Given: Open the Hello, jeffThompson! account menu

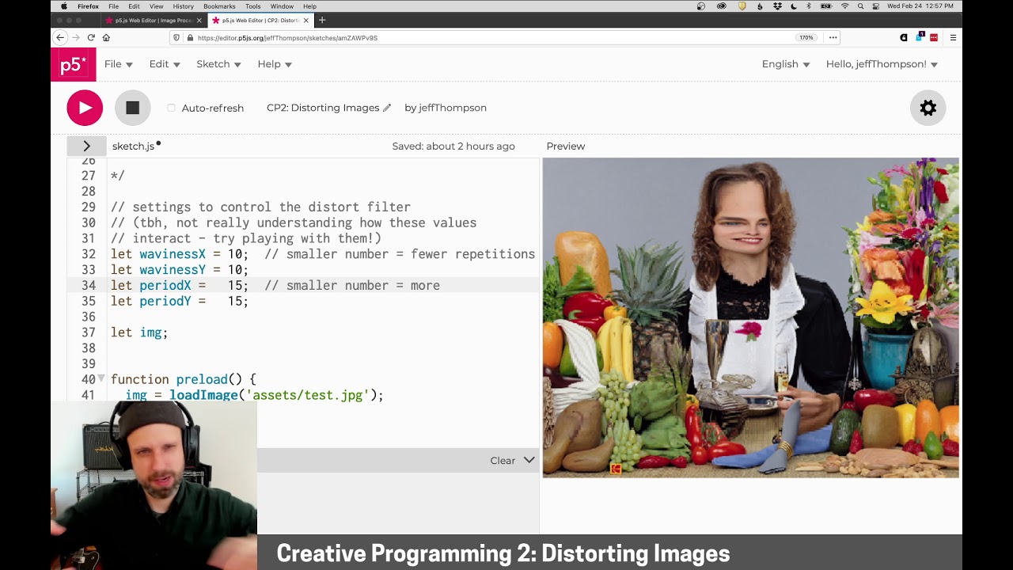Looking at the screenshot, I should [882, 64].
